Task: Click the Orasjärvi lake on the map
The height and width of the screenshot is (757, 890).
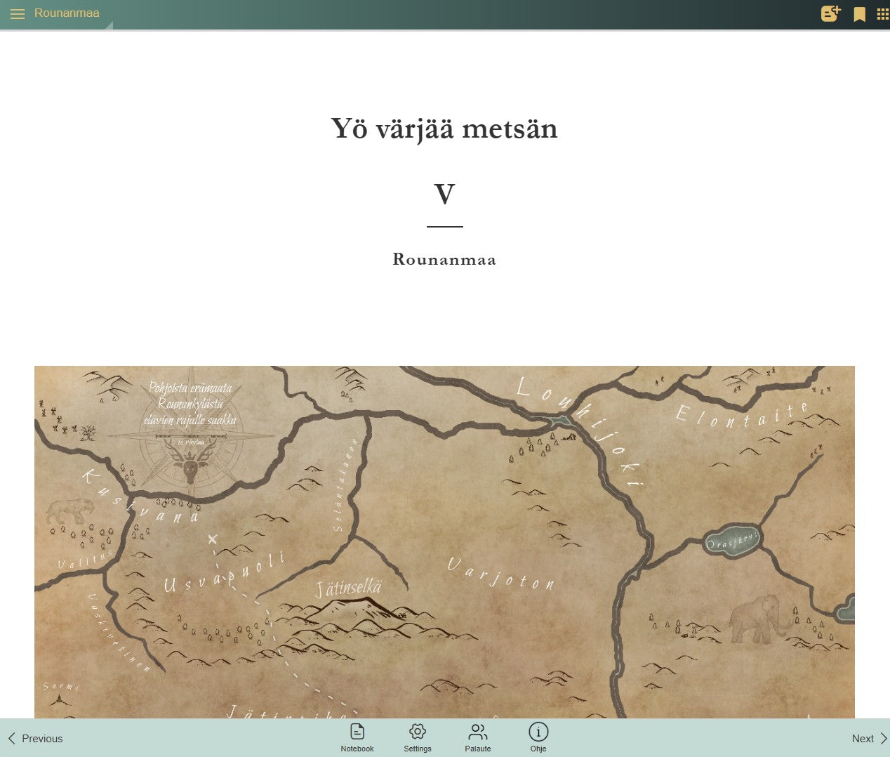Action: pyautogui.click(x=732, y=541)
